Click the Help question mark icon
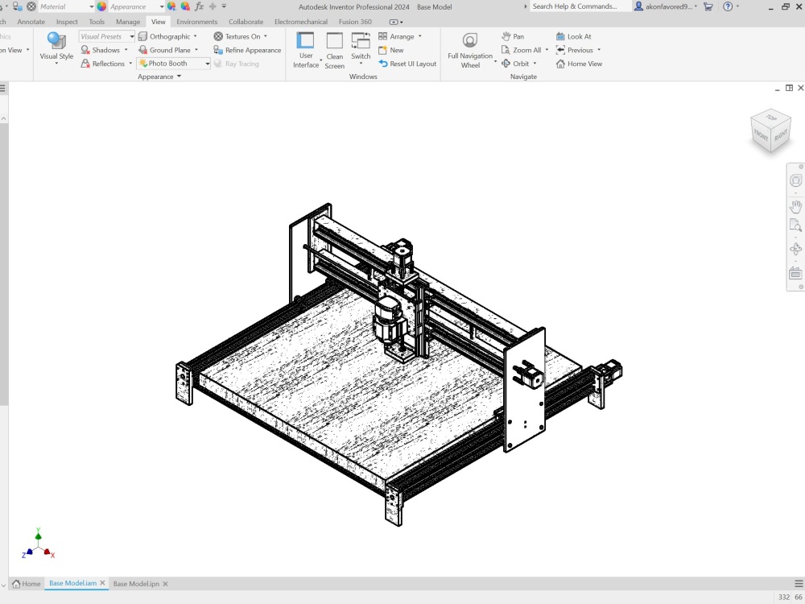805x604 pixels. pyautogui.click(x=728, y=6)
